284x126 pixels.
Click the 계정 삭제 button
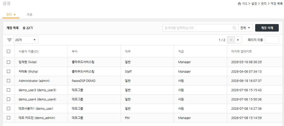pyautogui.click(x=267, y=28)
